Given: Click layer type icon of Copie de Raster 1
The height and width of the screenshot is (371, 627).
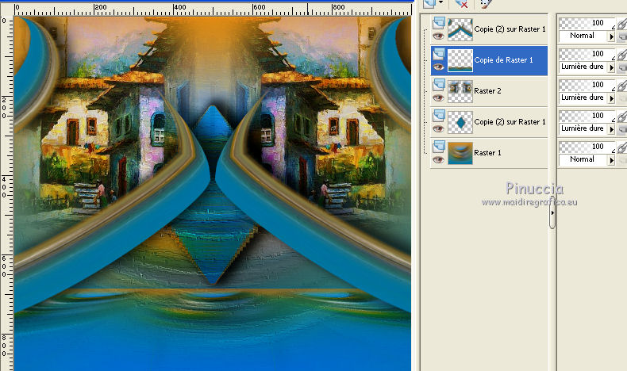Looking at the screenshot, I should click(439, 54).
